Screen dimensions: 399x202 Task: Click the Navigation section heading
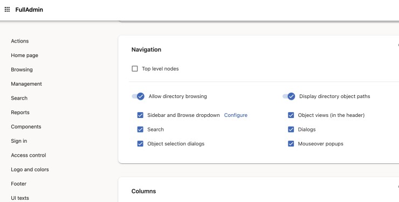tap(146, 50)
